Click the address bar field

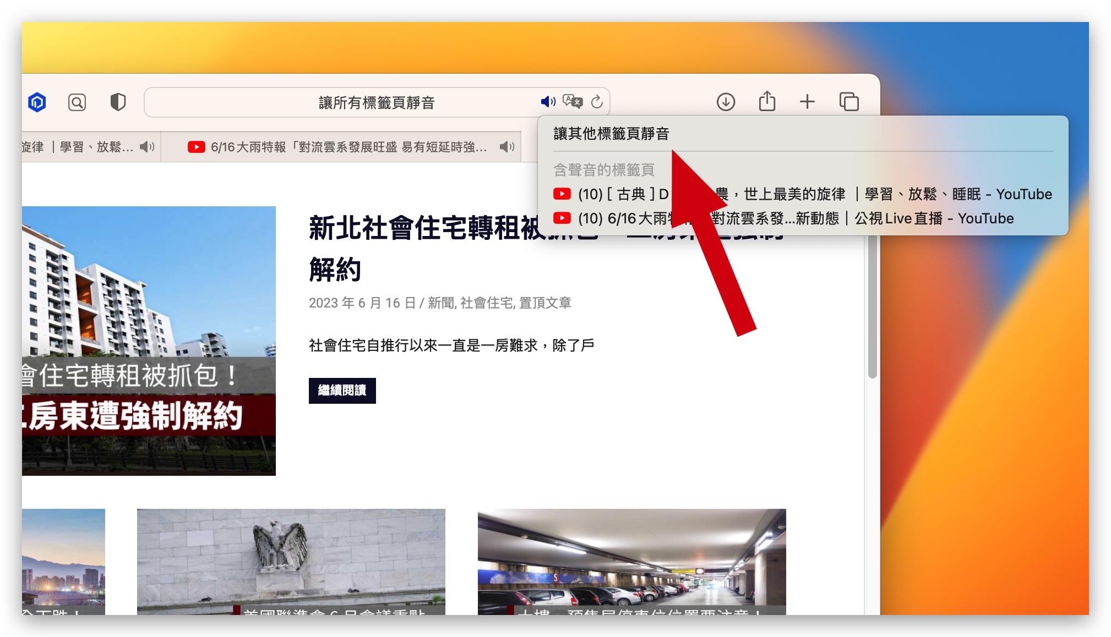pyautogui.click(x=377, y=102)
